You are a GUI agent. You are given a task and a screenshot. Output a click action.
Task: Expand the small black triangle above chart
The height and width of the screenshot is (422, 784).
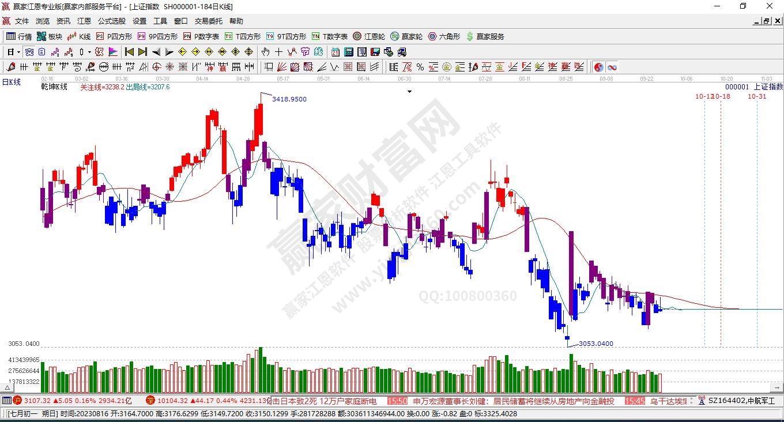pos(409,92)
